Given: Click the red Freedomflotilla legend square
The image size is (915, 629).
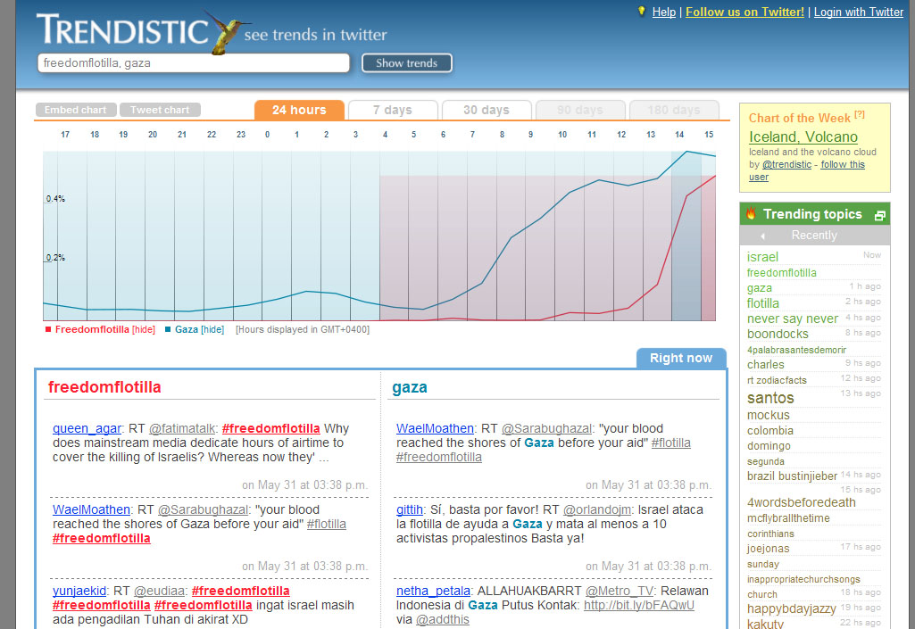Looking at the screenshot, I should click(x=48, y=329).
